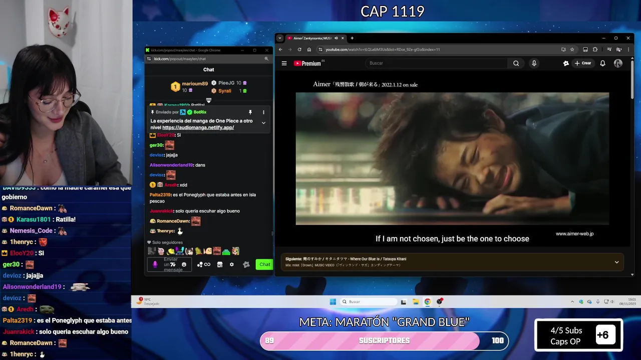
Task: Click Alisonwonderland19 username in Kick chat window
Action: [x=171, y=165]
